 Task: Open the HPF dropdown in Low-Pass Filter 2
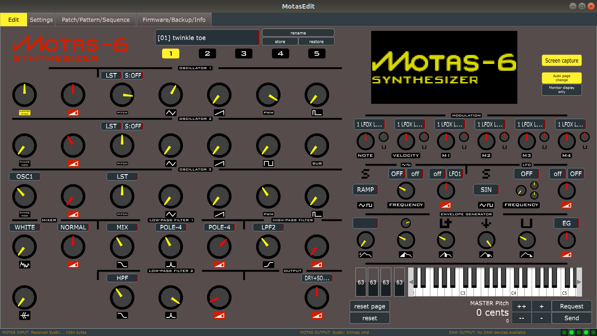click(122, 278)
